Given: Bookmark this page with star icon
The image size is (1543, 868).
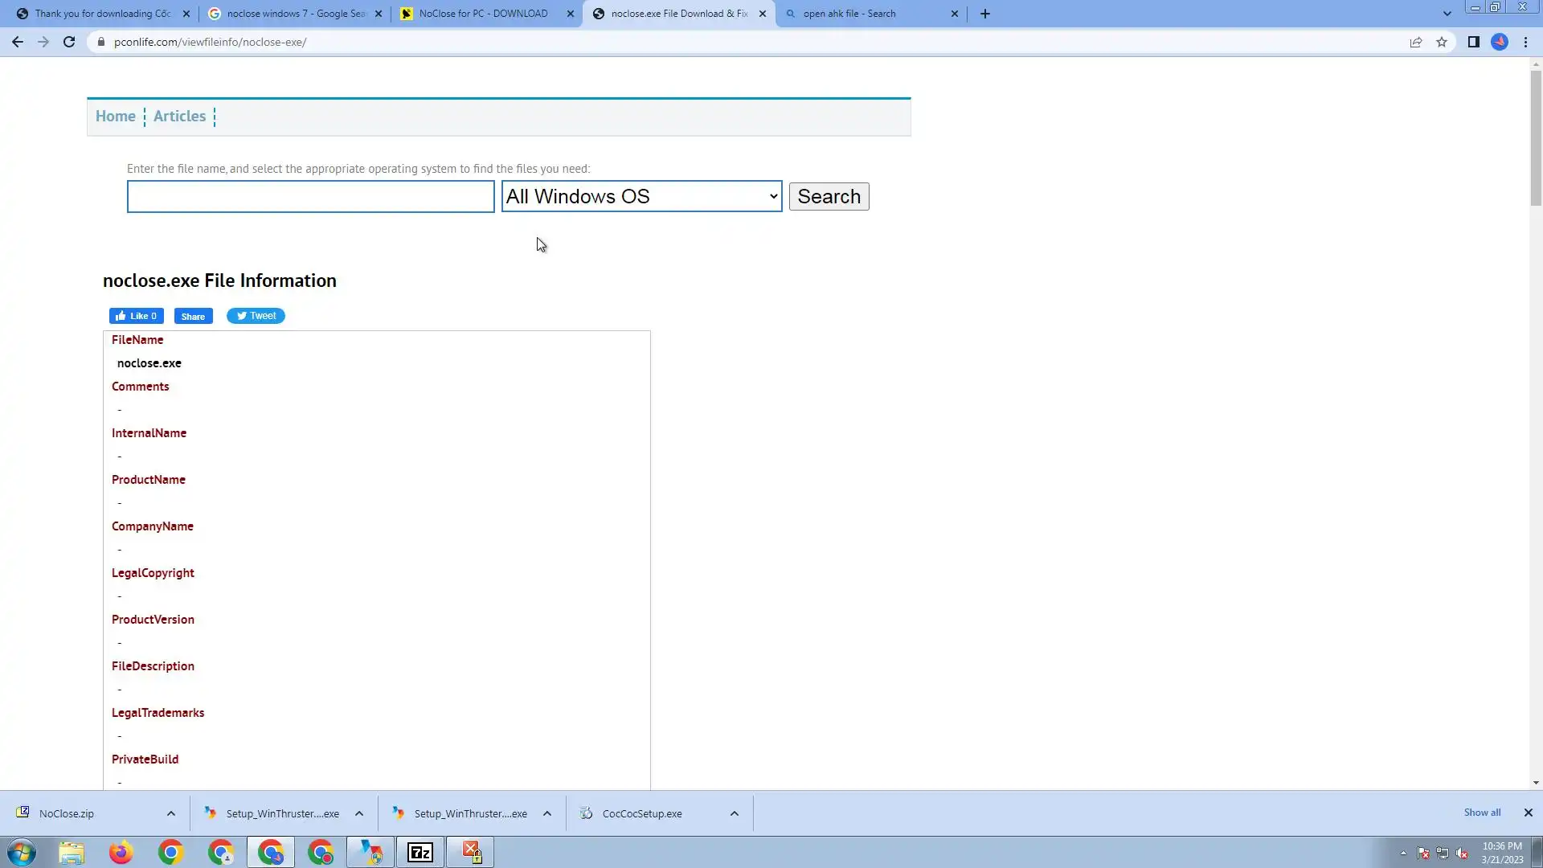Looking at the screenshot, I should coord(1442,42).
